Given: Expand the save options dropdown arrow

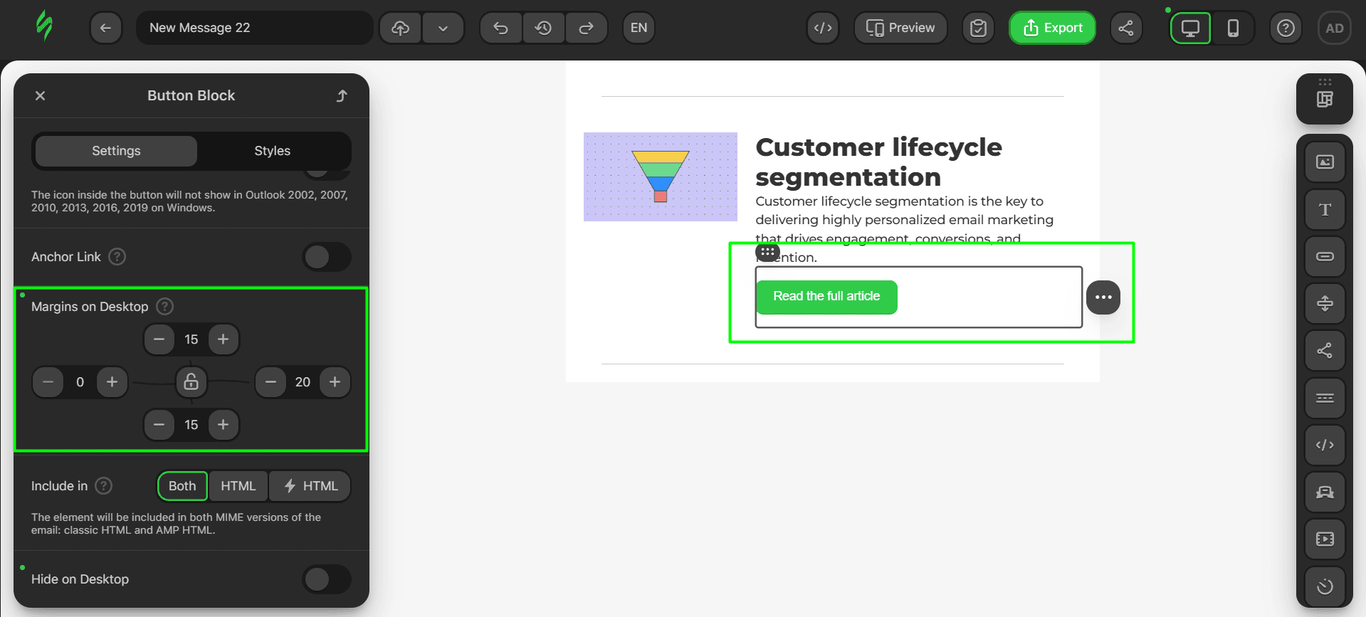Looking at the screenshot, I should [443, 28].
